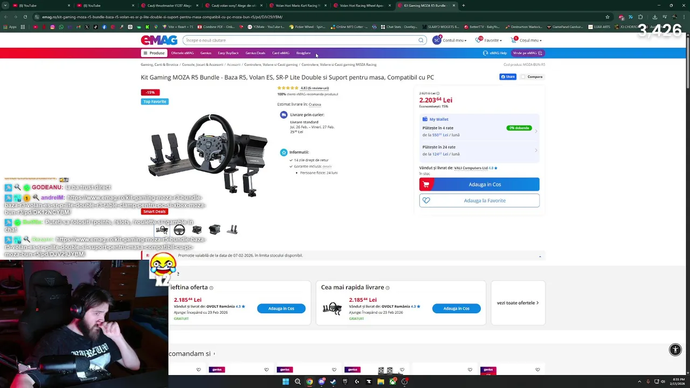
Task: Click the eMAG Help headset icon
Action: coord(485,53)
